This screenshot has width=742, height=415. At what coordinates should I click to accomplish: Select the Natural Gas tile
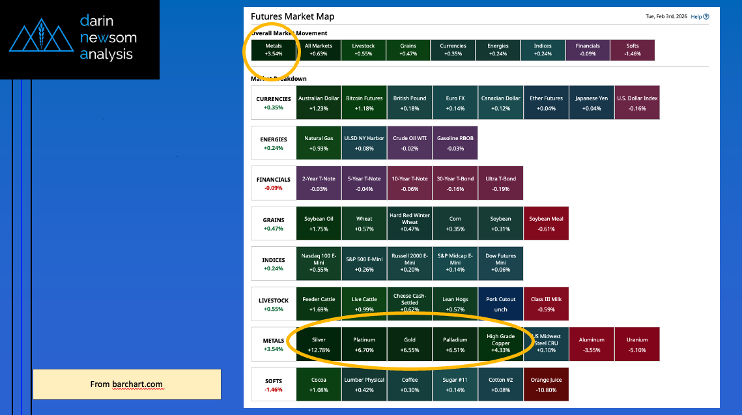point(319,143)
